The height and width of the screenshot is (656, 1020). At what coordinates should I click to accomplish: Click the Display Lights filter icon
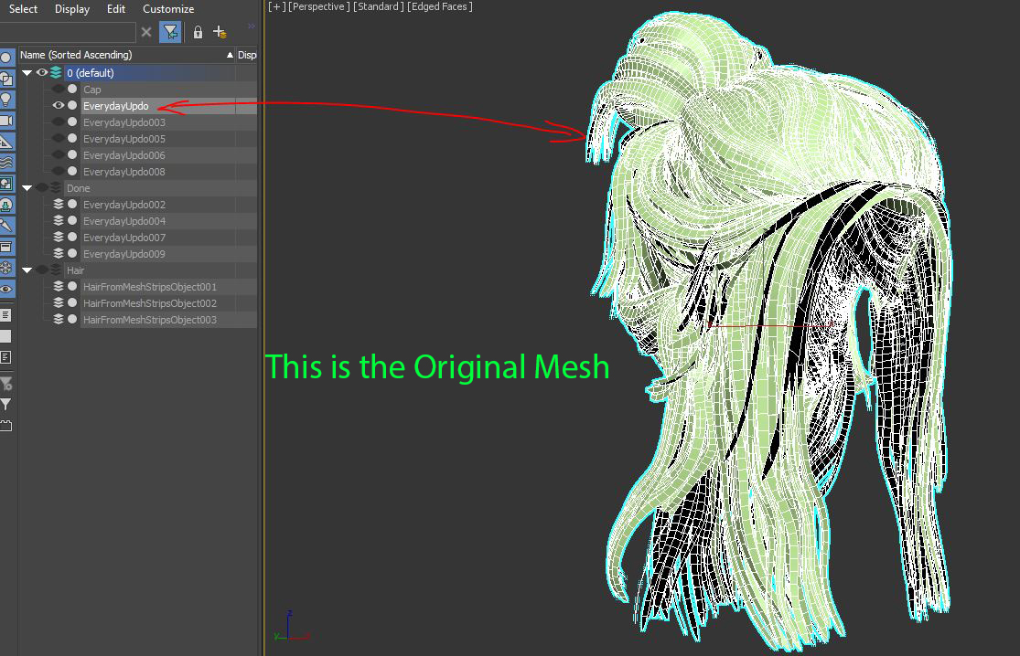(x=6, y=100)
